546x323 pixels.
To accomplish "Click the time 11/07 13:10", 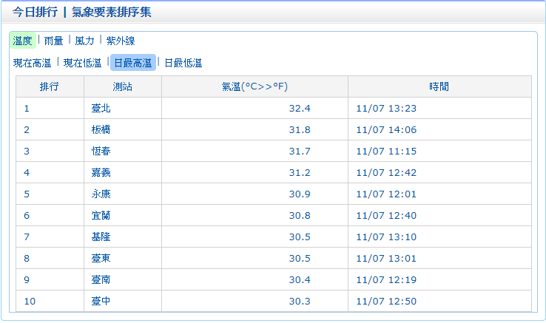I will (x=386, y=237).
